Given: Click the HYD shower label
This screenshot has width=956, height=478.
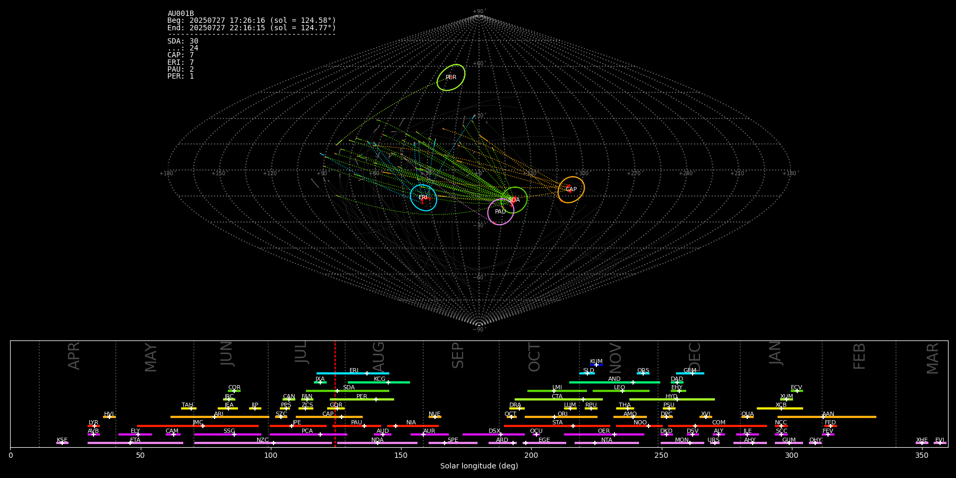Looking at the screenshot, I should point(672,397).
